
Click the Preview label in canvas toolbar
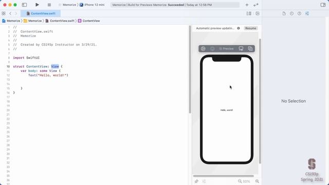tap(226, 49)
